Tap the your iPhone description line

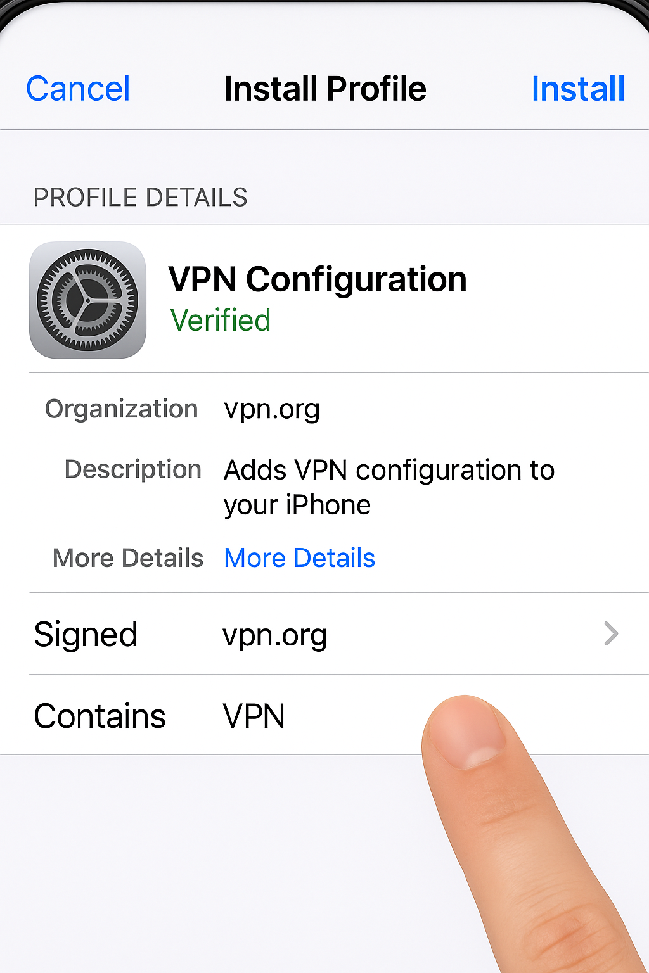[297, 506]
